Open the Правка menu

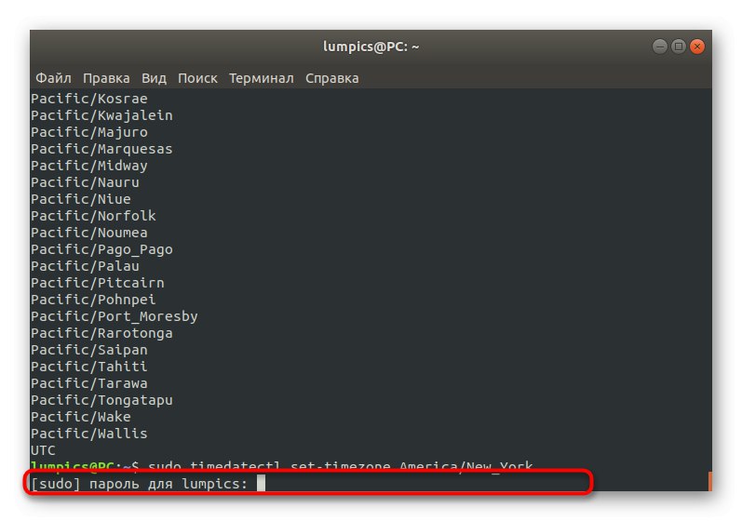point(106,78)
